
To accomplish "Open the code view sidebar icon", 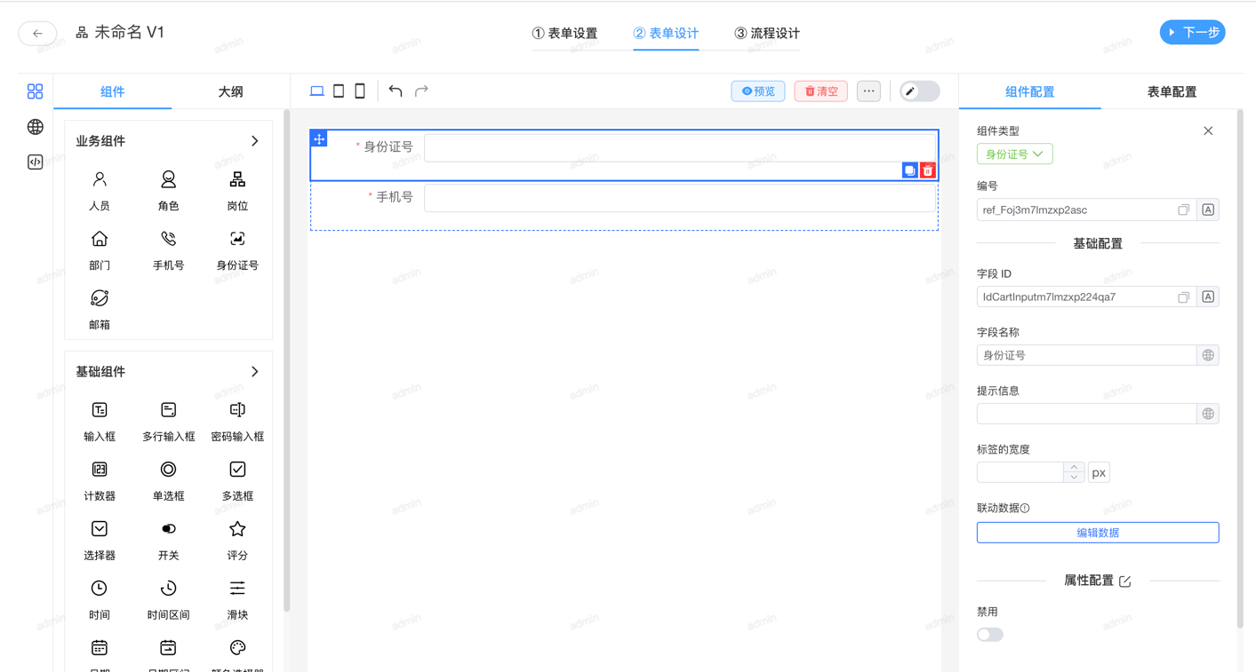I will [36, 162].
